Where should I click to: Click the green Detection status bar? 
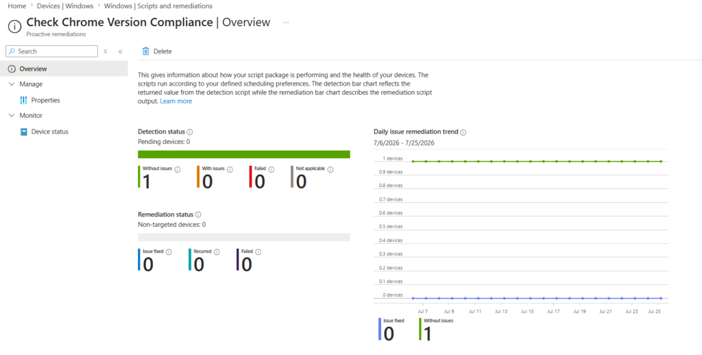[244, 154]
